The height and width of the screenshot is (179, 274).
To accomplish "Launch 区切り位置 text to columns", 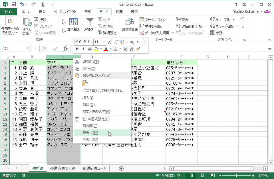I will point(130,25).
